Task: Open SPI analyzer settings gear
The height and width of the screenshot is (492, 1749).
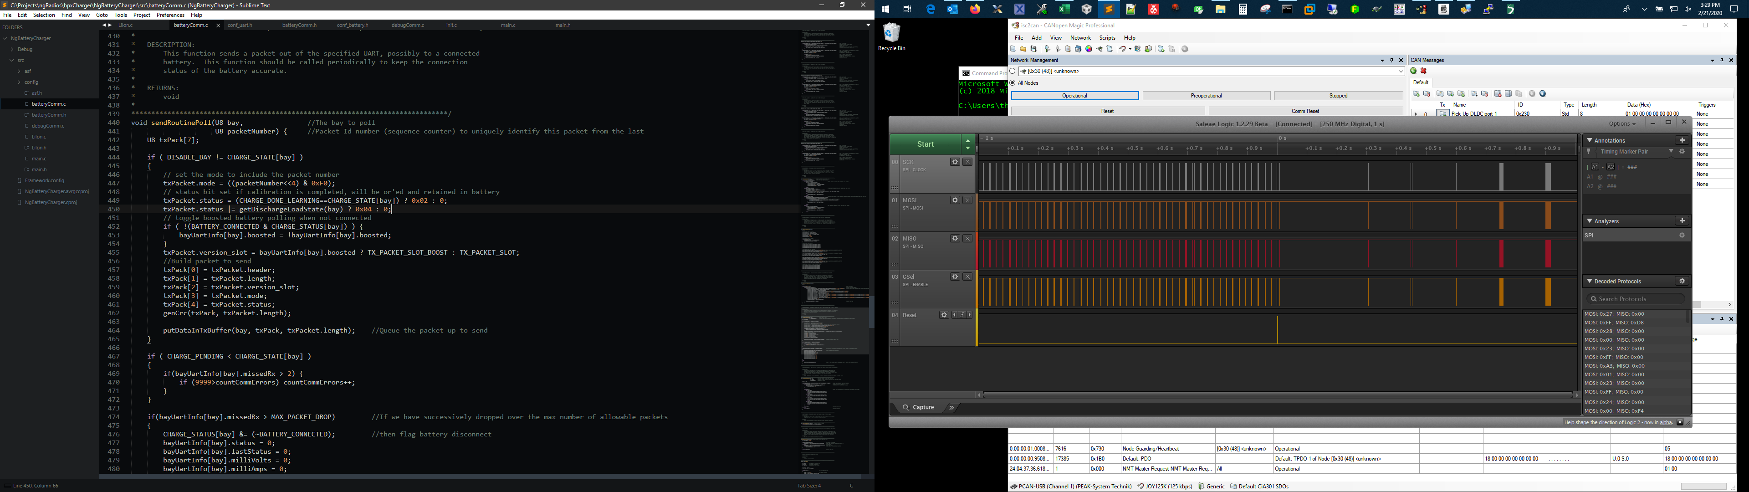Action: [1682, 235]
